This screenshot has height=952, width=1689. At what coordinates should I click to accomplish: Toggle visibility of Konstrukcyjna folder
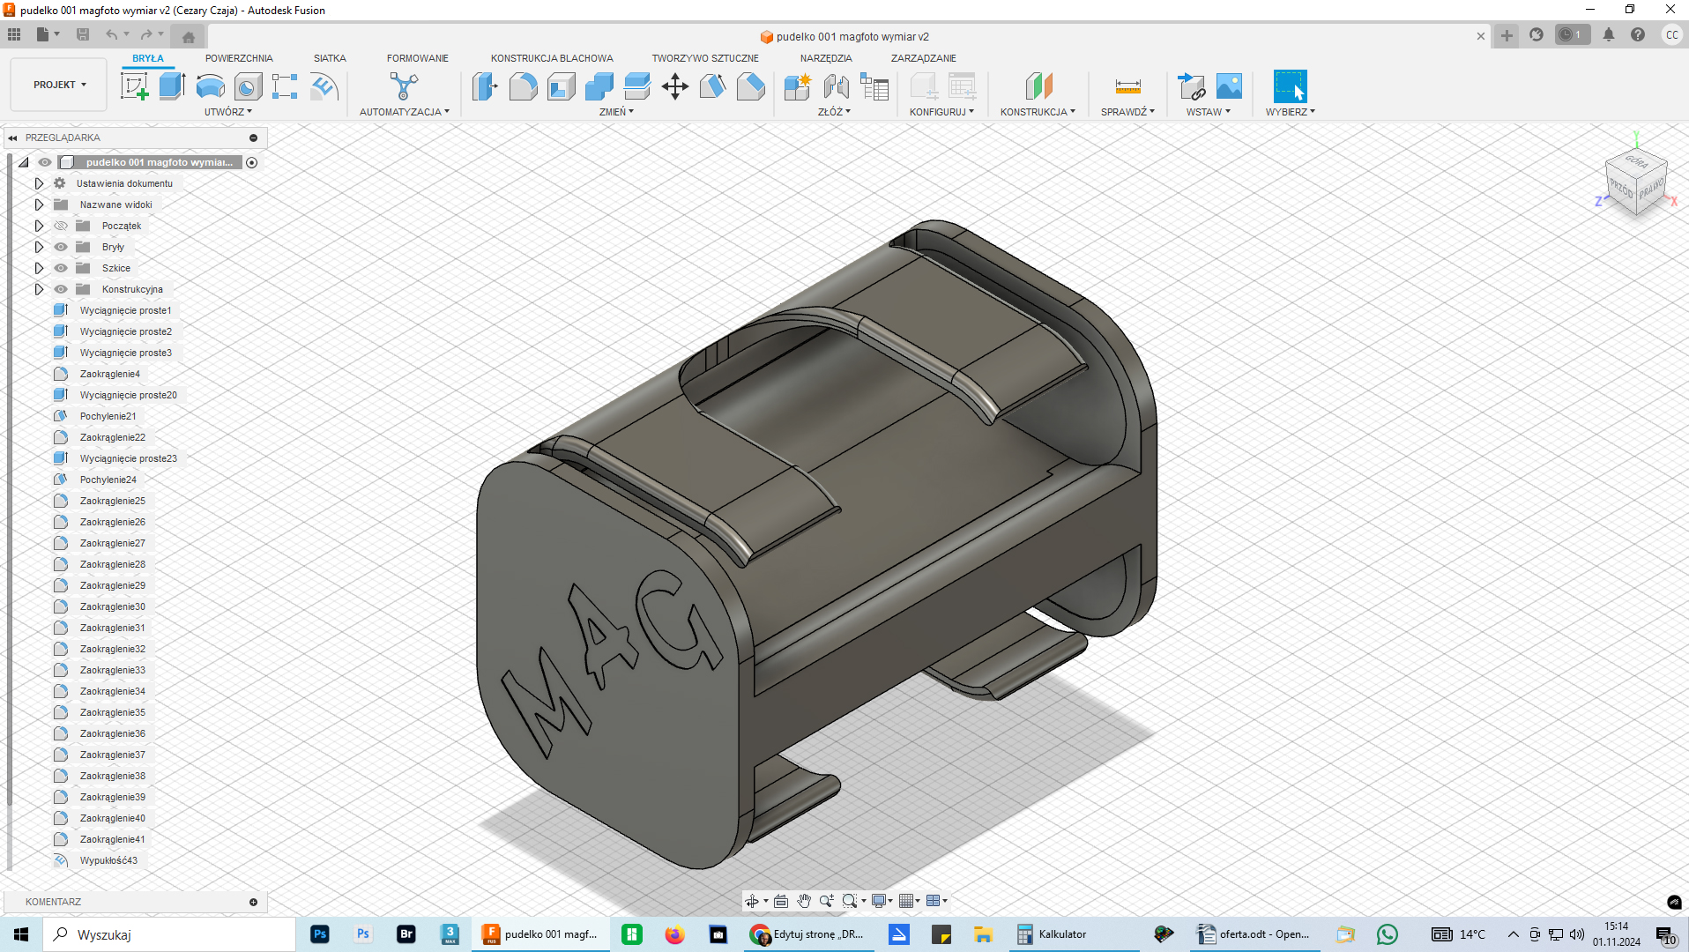point(61,289)
